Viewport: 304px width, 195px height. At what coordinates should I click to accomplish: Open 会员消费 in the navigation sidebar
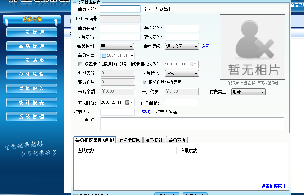(32, 60)
